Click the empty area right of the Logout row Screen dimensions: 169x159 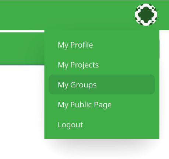119,124
